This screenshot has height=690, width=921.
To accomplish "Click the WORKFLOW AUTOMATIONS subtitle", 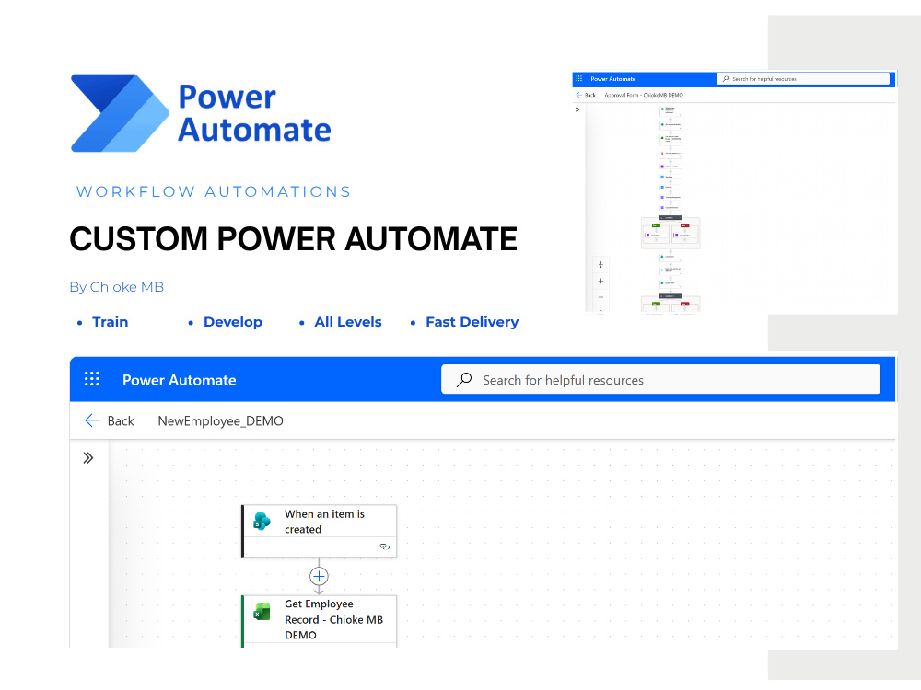I will (214, 192).
